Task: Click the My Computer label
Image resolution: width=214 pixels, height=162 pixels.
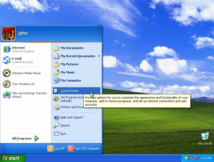Action: [x=71, y=80]
